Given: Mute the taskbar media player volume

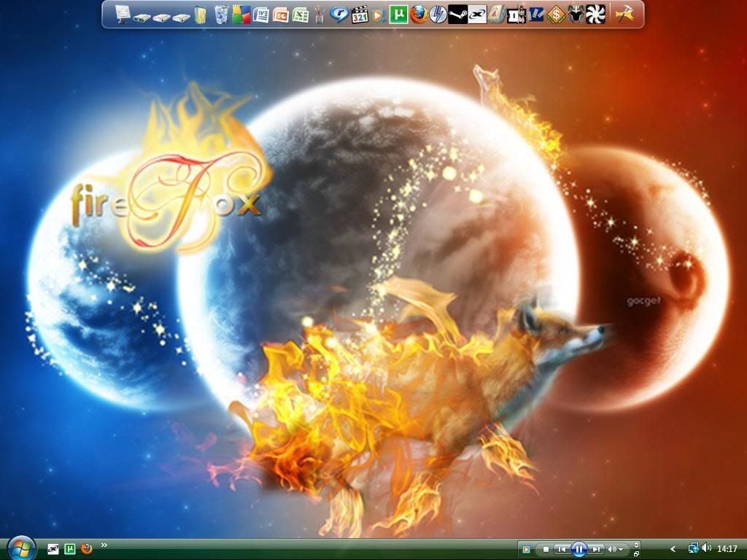Looking at the screenshot, I should (612, 550).
